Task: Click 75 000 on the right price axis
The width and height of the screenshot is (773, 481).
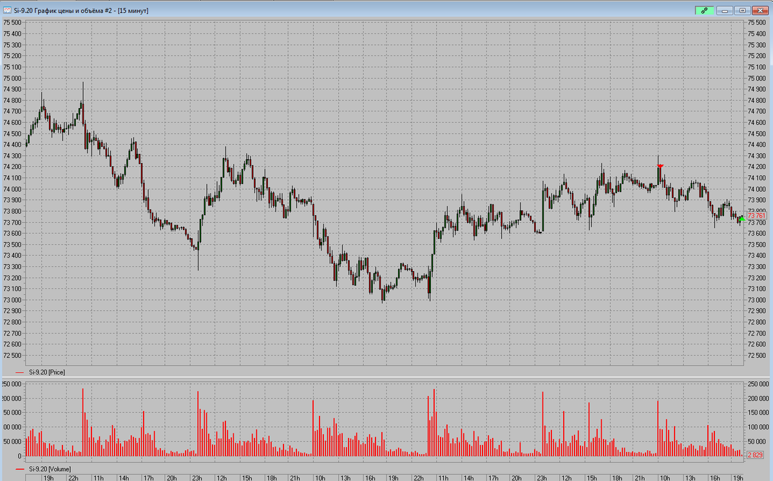Action: click(x=758, y=78)
